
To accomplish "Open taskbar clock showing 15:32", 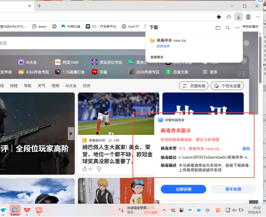I will tap(254, 210).
